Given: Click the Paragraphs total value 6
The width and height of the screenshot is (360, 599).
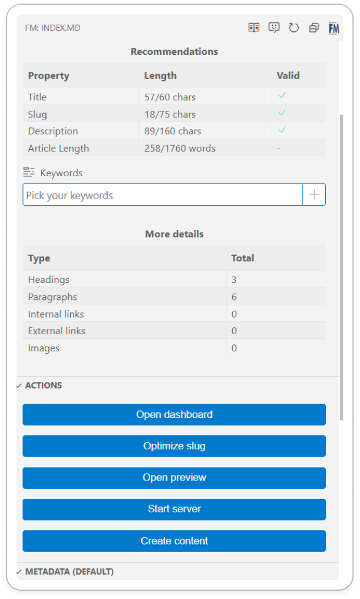Looking at the screenshot, I should (234, 297).
